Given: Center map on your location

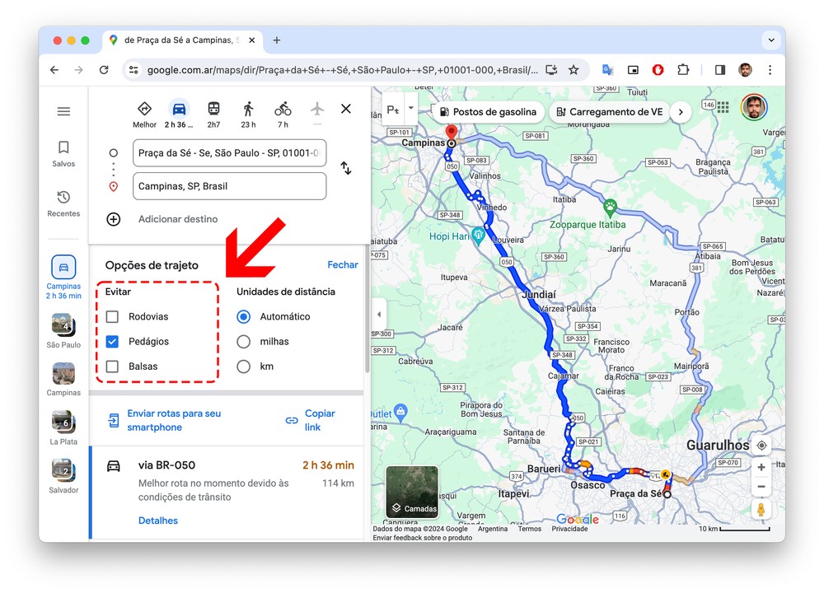Looking at the screenshot, I should [761, 446].
